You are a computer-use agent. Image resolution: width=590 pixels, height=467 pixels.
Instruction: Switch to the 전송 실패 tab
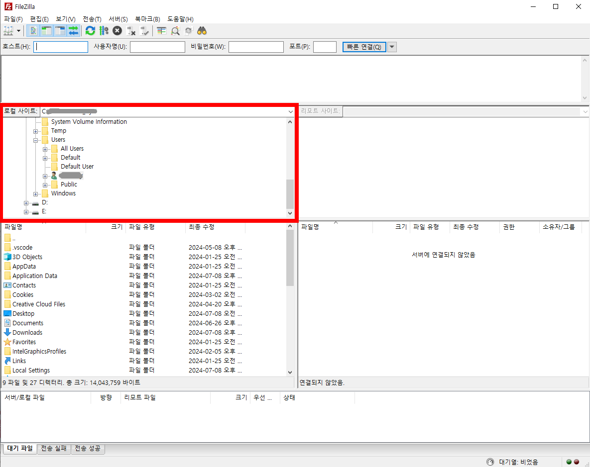point(54,448)
